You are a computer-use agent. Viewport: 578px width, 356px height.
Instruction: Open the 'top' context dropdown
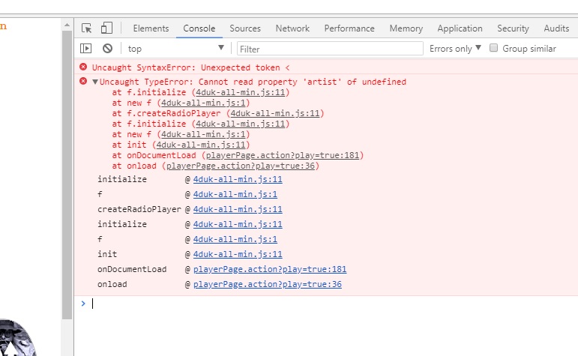click(x=175, y=49)
